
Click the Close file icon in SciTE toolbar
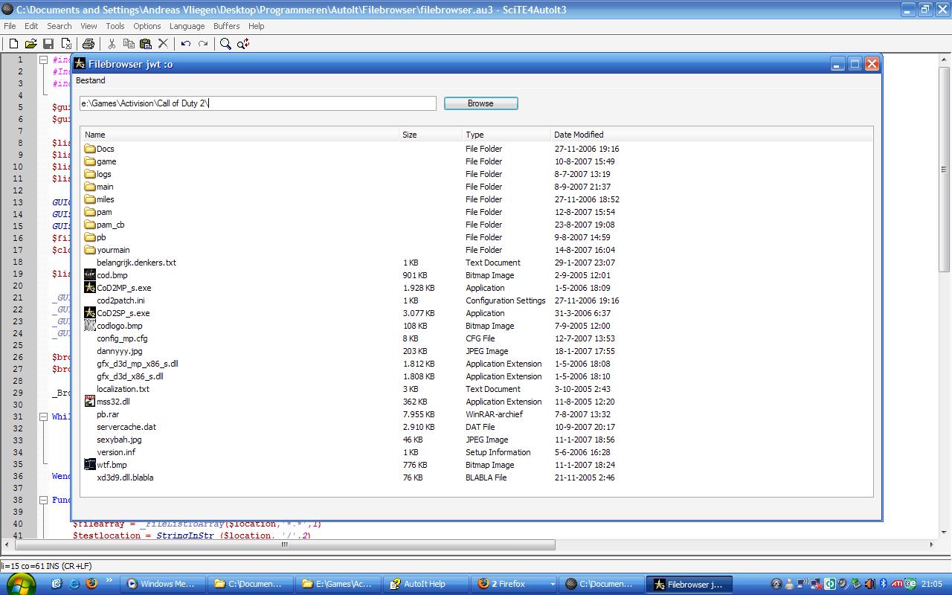point(66,44)
